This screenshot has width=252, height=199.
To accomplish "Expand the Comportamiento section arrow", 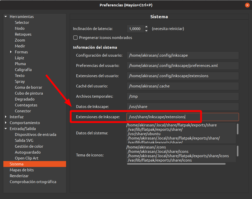I will coord(6,123).
